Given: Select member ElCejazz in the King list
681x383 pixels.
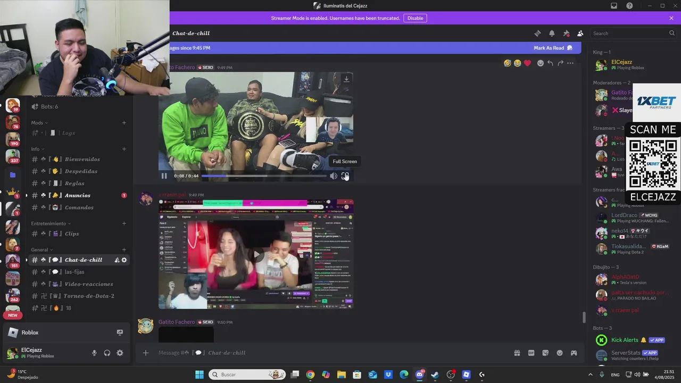Looking at the screenshot, I should (x=633, y=65).
